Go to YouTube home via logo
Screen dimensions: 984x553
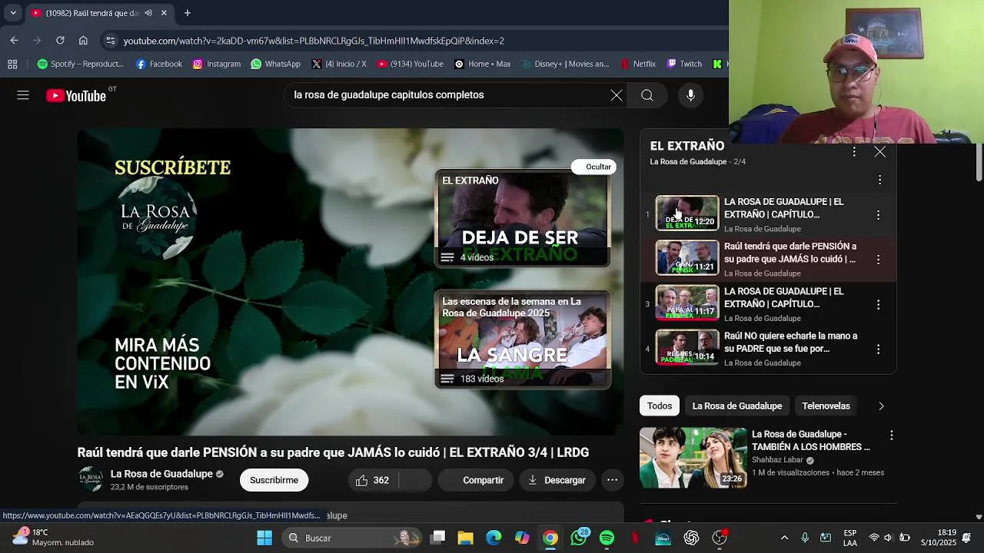[75, 96]
